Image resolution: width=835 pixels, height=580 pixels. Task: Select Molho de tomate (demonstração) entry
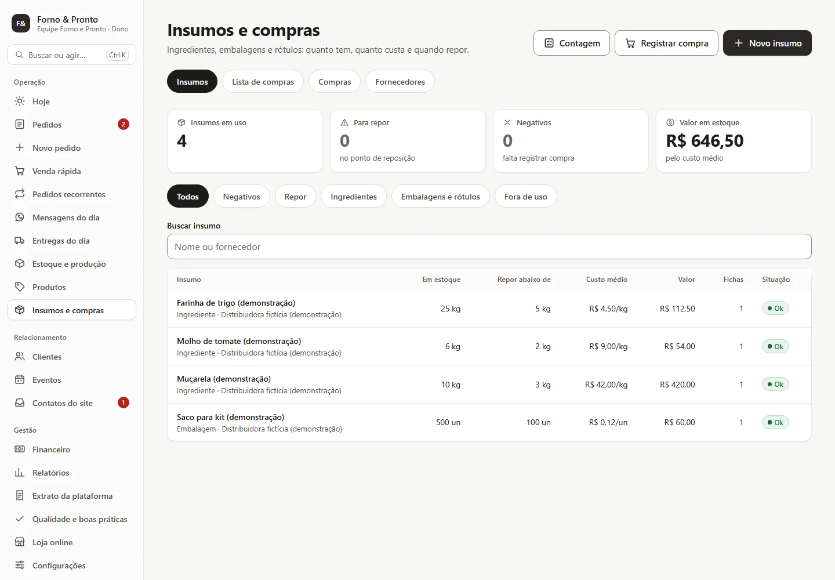pos(489,346)
